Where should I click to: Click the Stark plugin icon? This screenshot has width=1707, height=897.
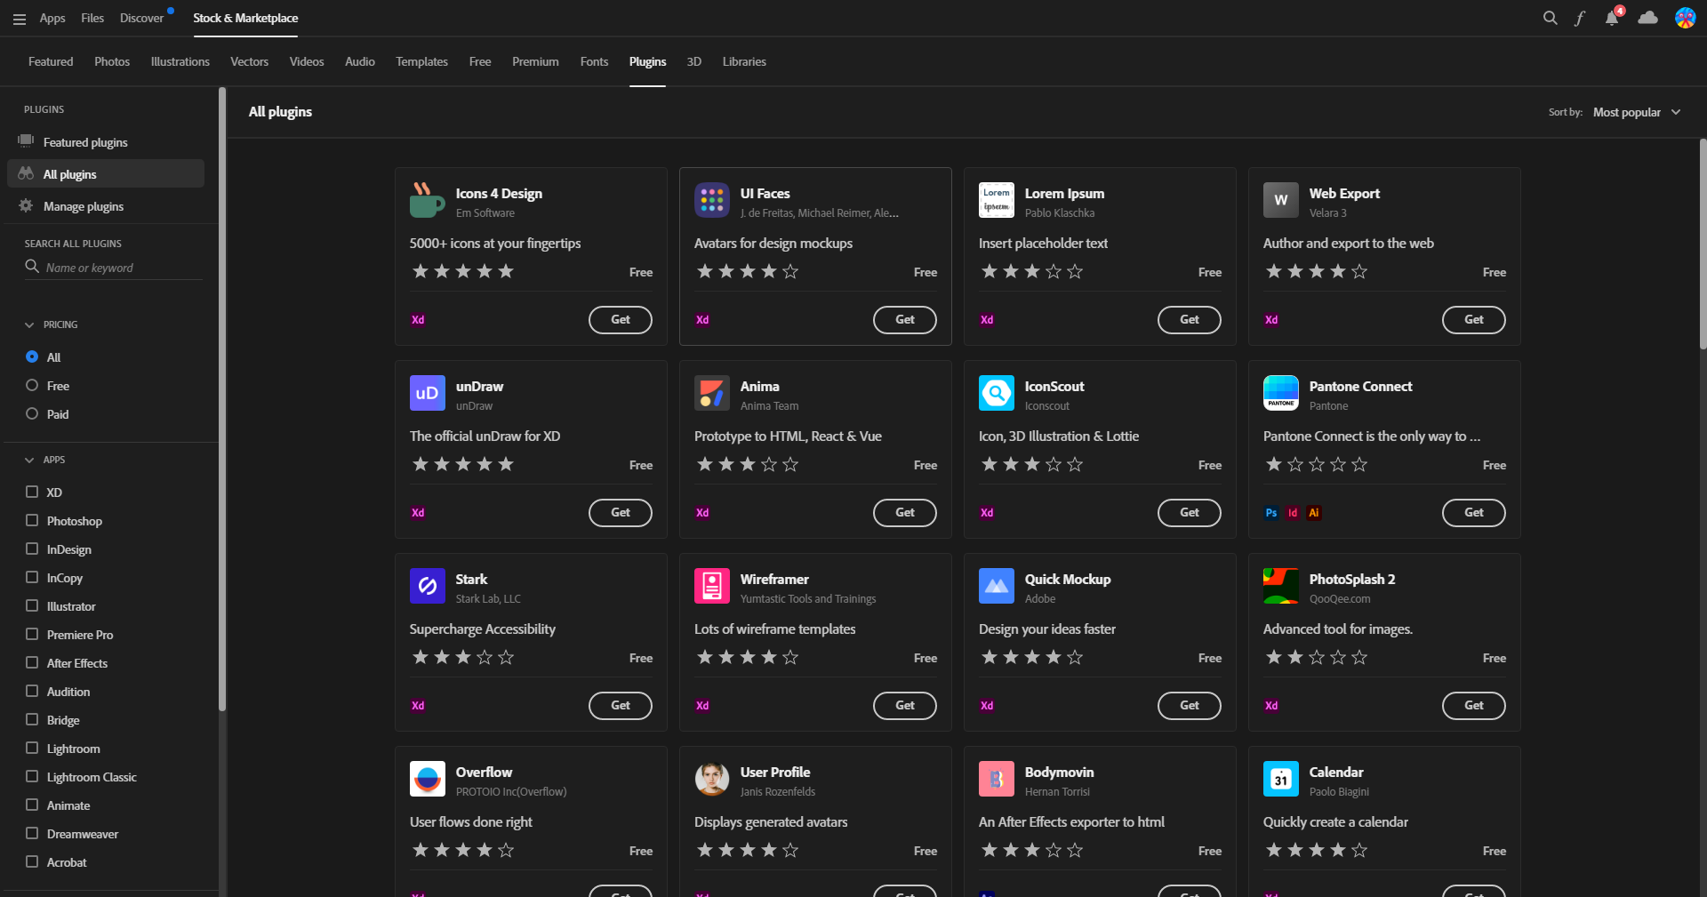click(x=428, y=586)
